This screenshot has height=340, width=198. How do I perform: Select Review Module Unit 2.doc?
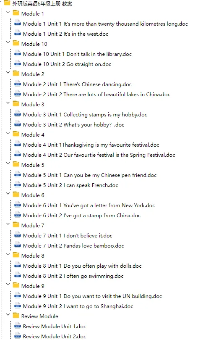pos(55,336)
